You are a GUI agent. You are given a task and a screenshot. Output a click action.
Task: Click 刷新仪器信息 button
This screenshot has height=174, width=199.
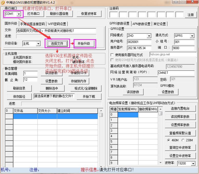pos(59,14)
